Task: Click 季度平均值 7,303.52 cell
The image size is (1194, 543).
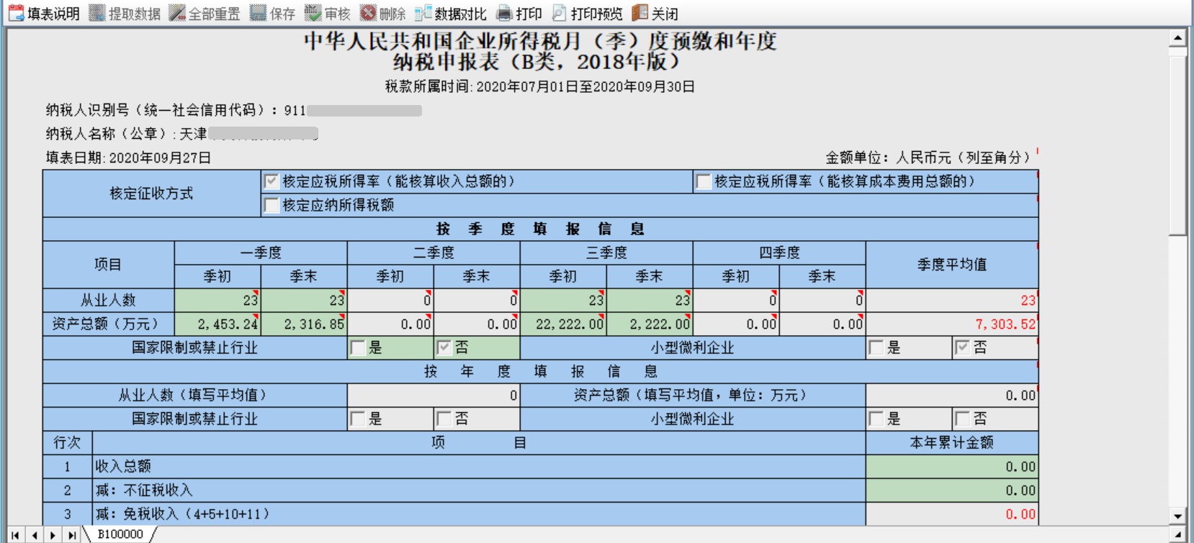Action: [x=952, y=324]
